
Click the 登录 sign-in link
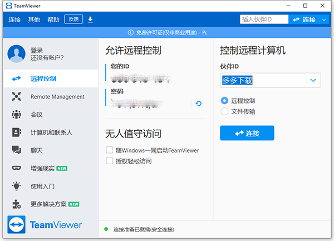[x=36, y=50]
